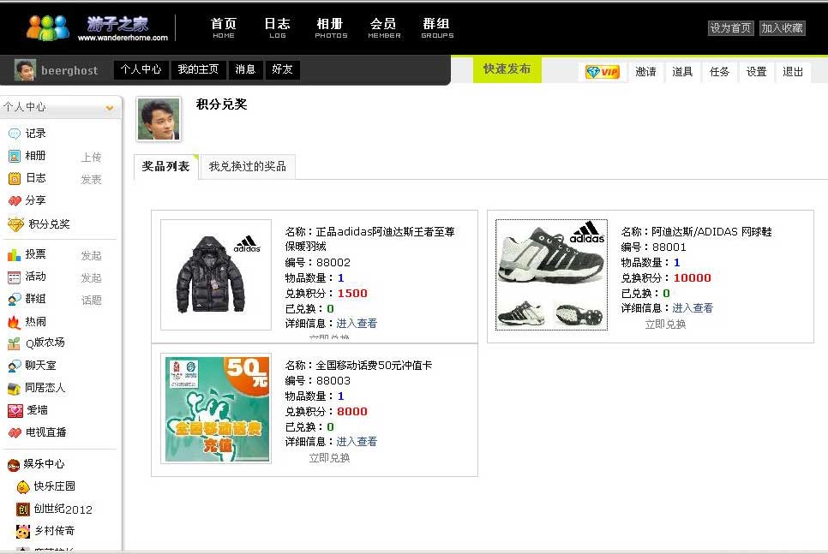This screenshot has height=554, width=828.
Task: Click the 娱乐中心 face icon
Action: pos(14,465)
